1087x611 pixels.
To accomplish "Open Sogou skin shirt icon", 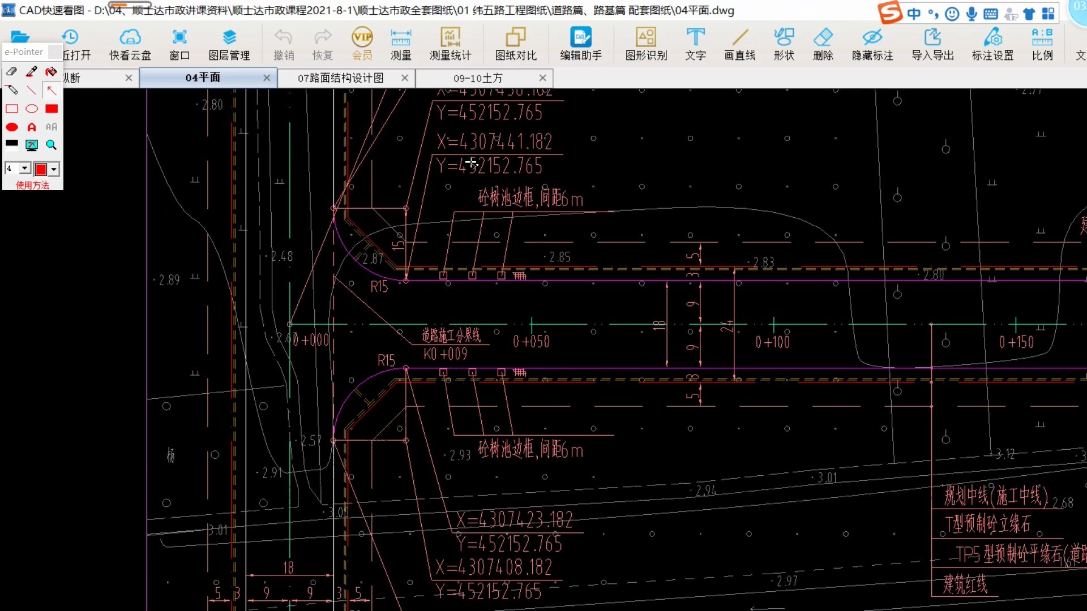I will tap(1029, 14).
